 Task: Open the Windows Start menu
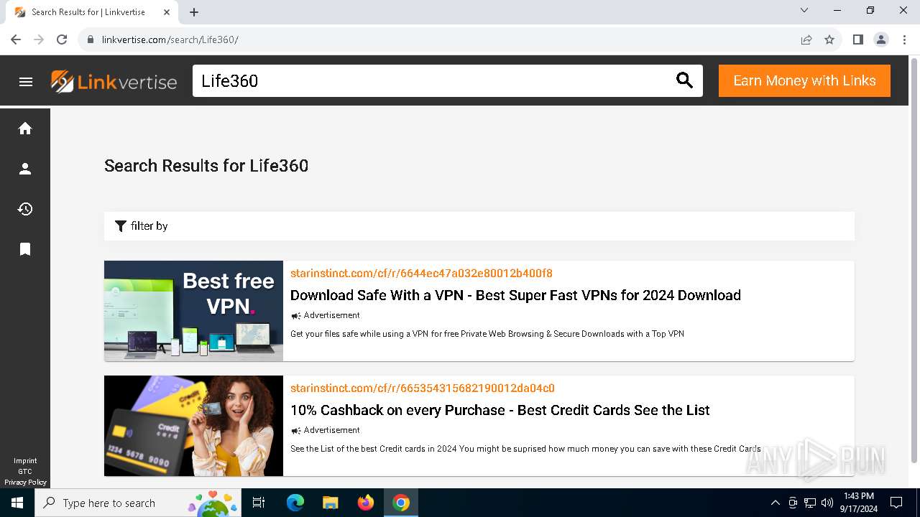(x=17, y=503)
